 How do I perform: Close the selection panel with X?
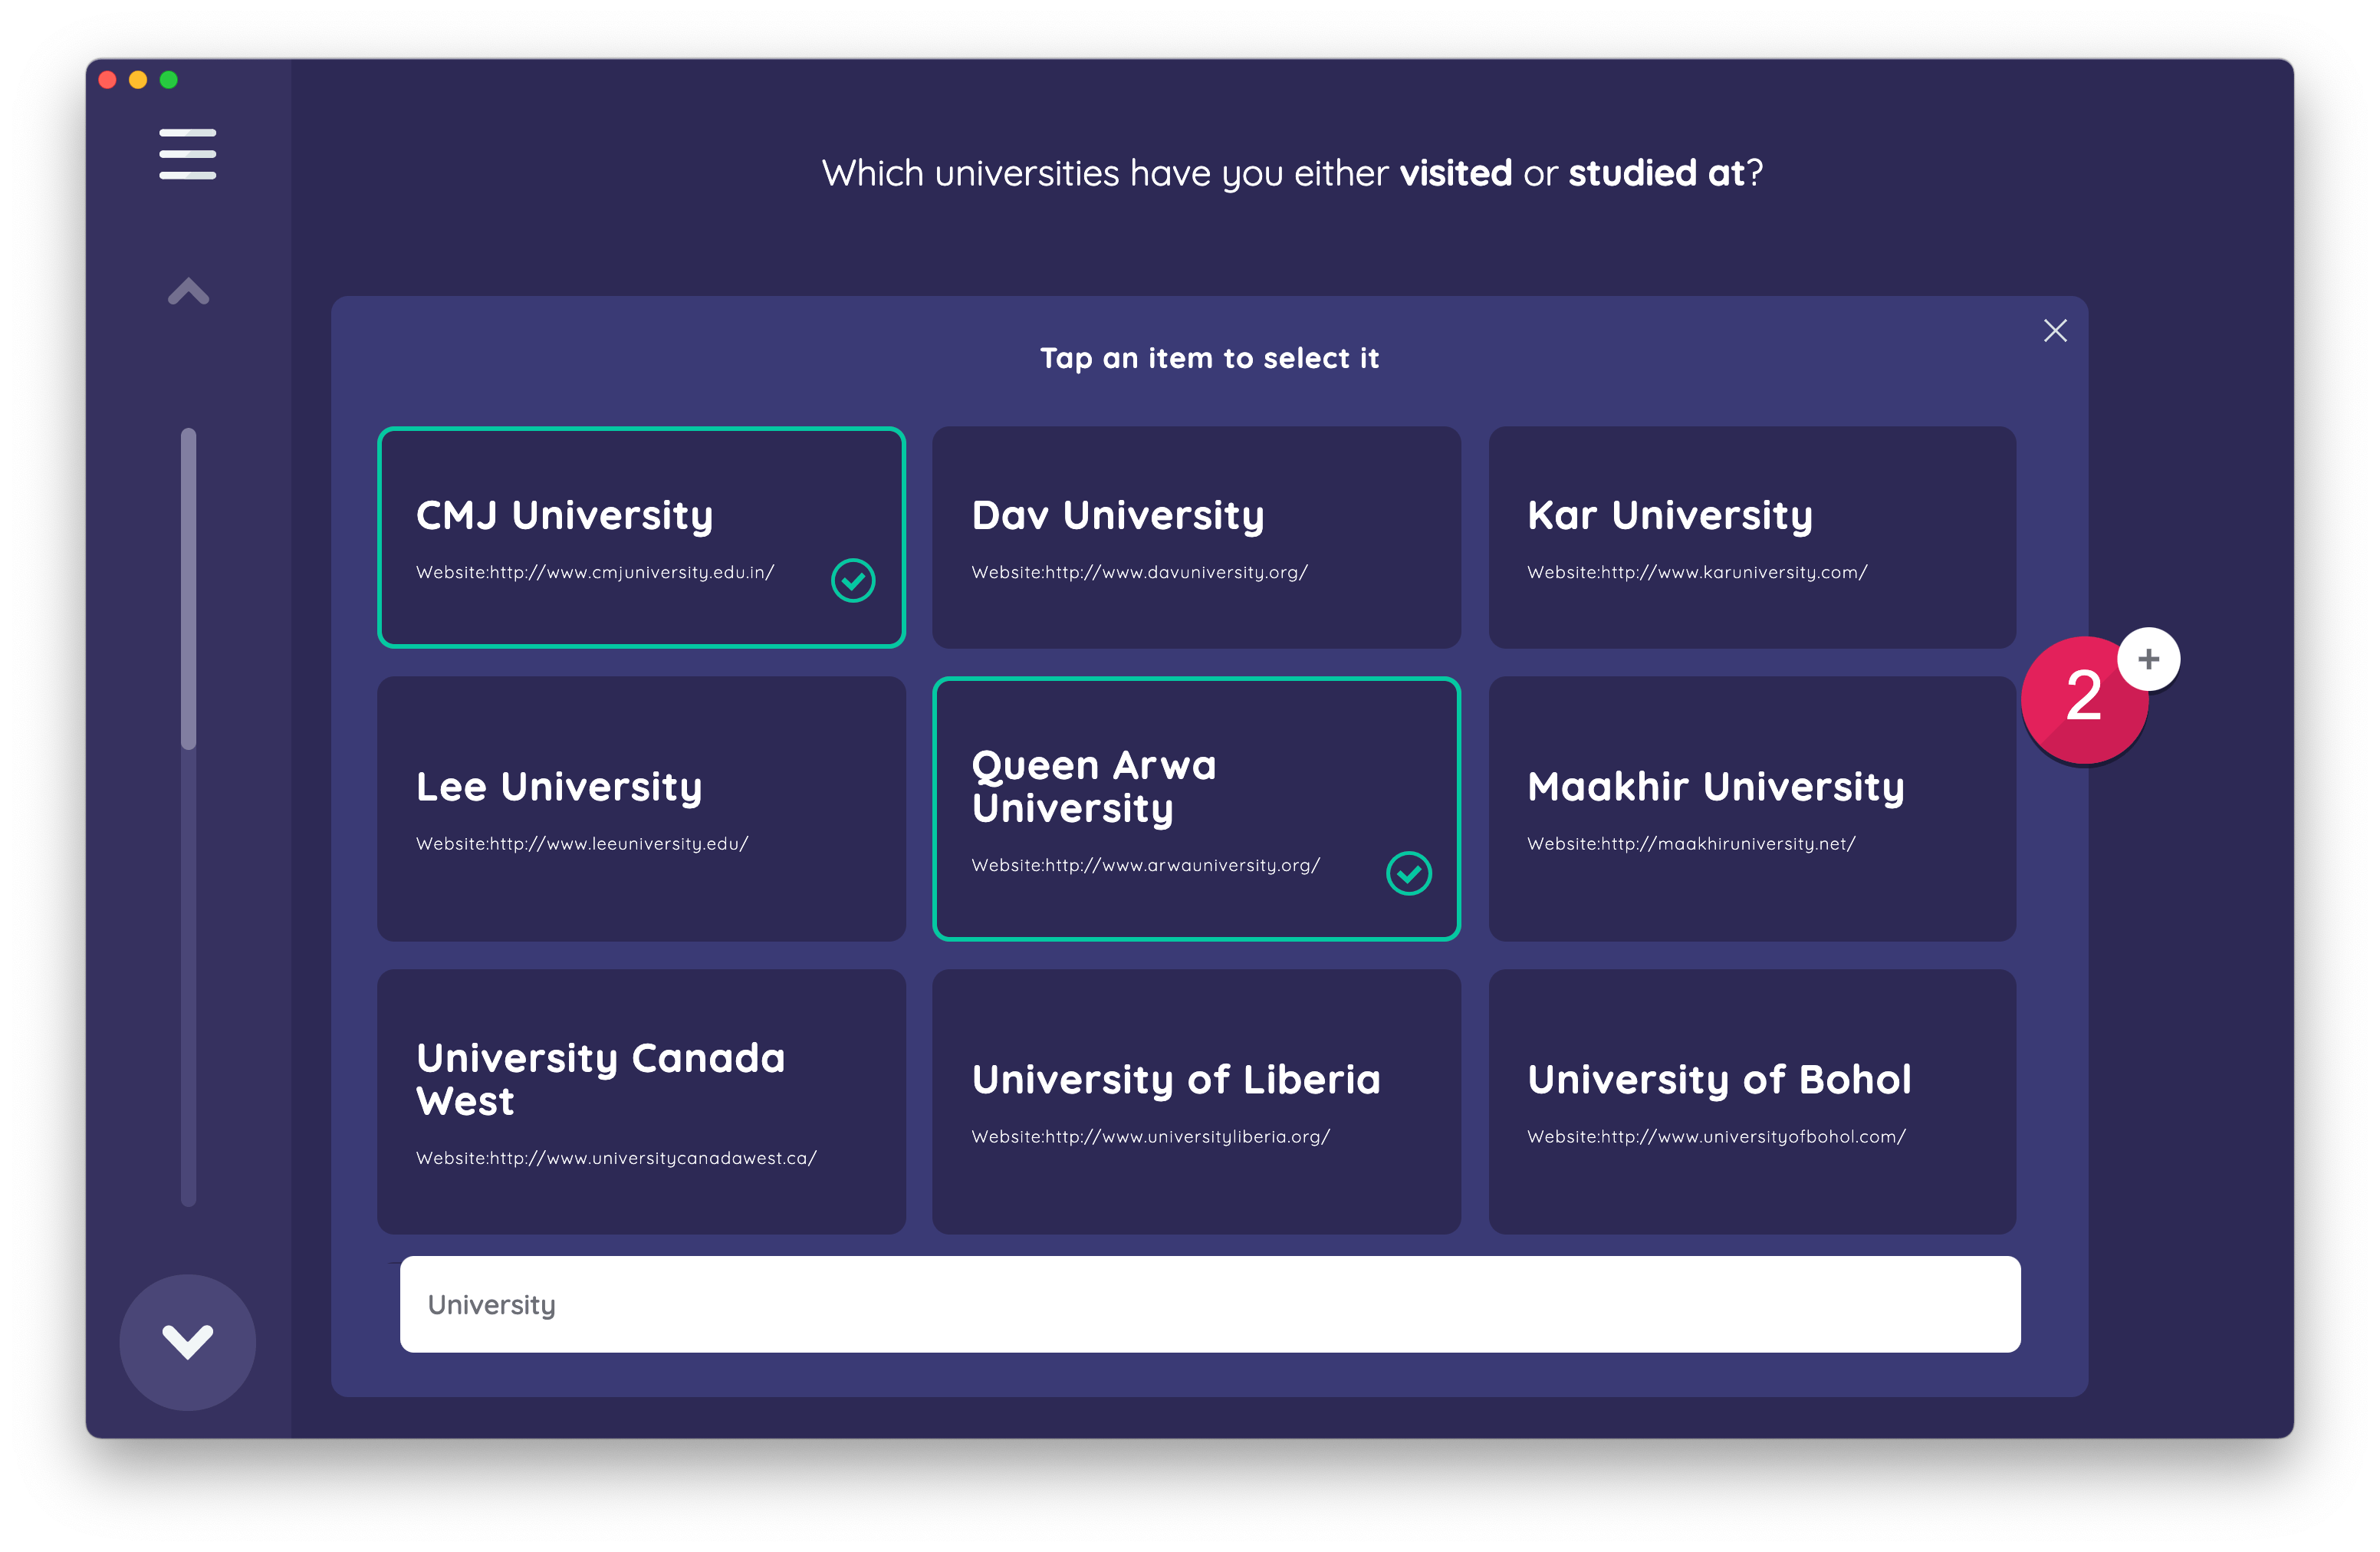(2055, 331)
